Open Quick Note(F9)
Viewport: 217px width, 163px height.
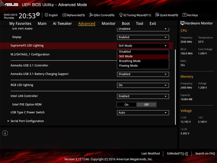(x=167, y=15)
